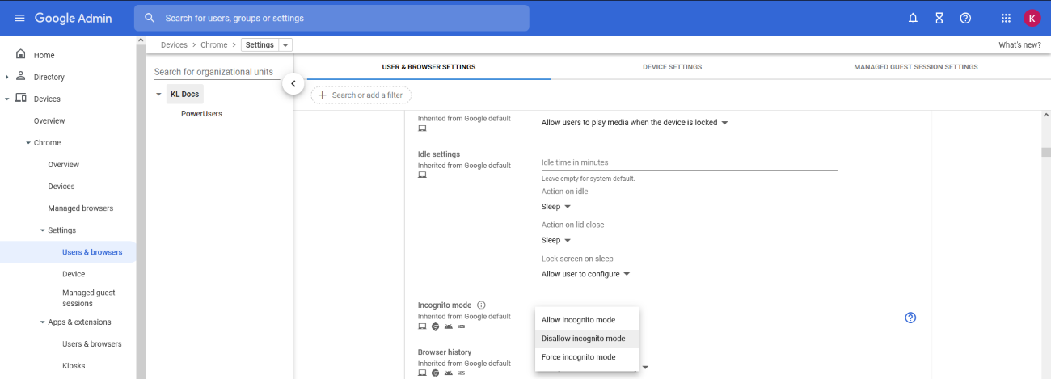The height and width of the screenshot is (379, 1051).
Task: Open the main menu hamburger icon
Action: (19, 18)
